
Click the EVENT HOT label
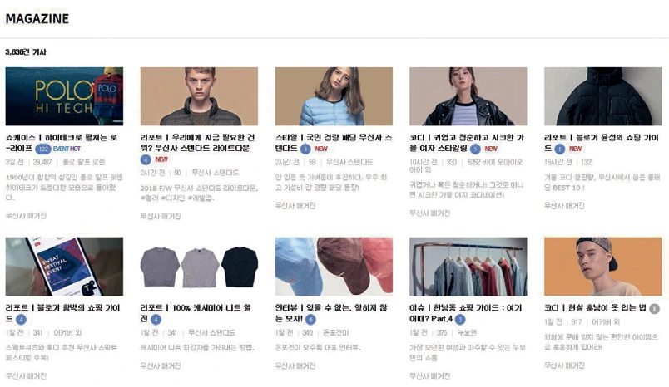(x=67, y=149)
